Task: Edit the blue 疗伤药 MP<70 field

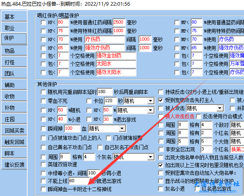Action: pos(231,39)
